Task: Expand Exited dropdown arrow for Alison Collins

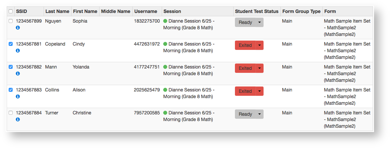Action: 260,91
